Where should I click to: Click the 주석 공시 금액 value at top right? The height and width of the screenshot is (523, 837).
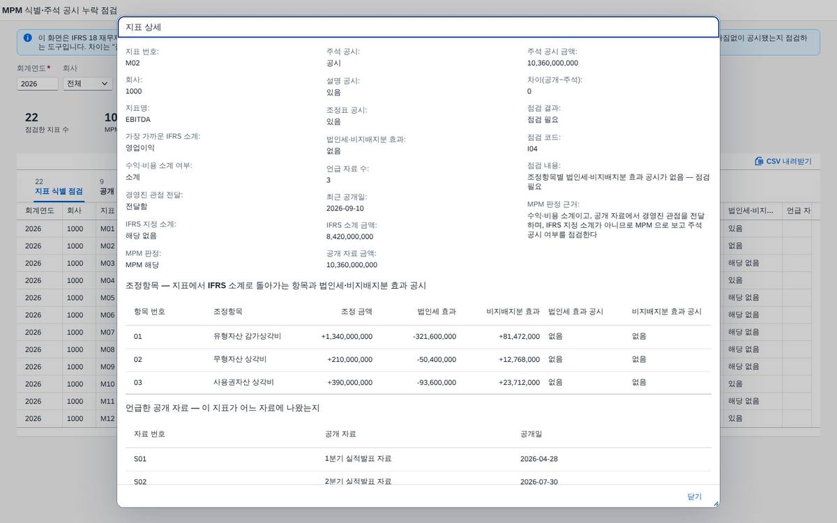coord(552,63)
